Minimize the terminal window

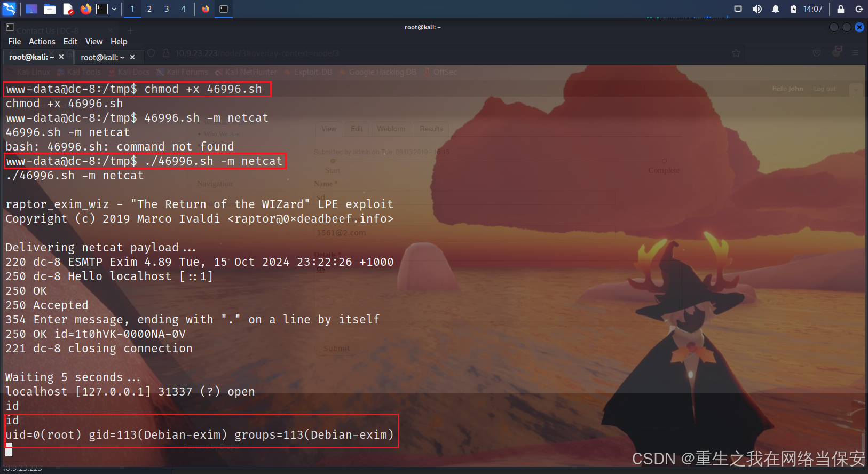[x=834, y=27]
